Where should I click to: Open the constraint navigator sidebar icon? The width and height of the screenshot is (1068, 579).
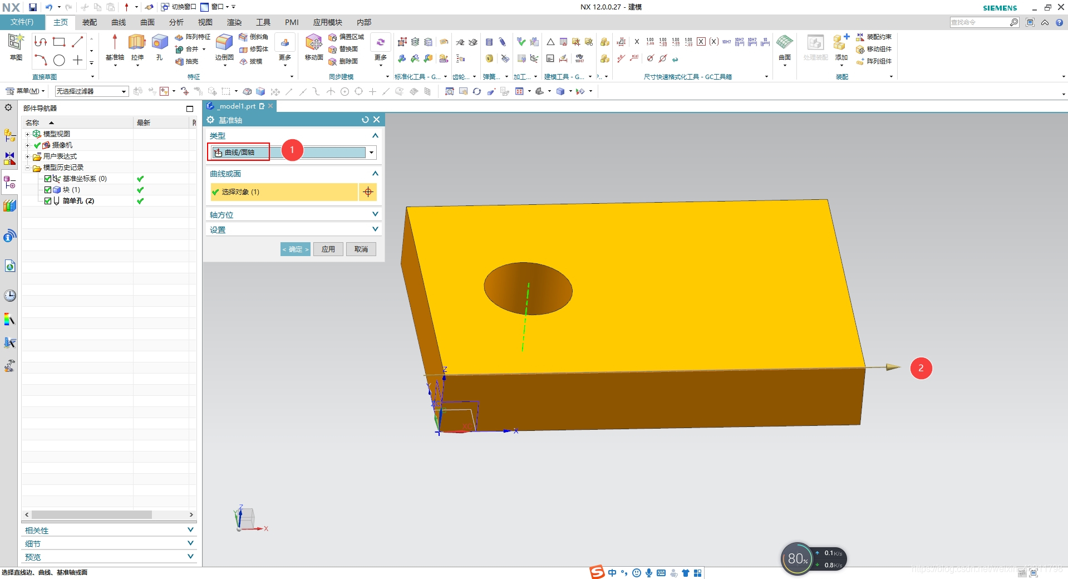tap(10, 159)
